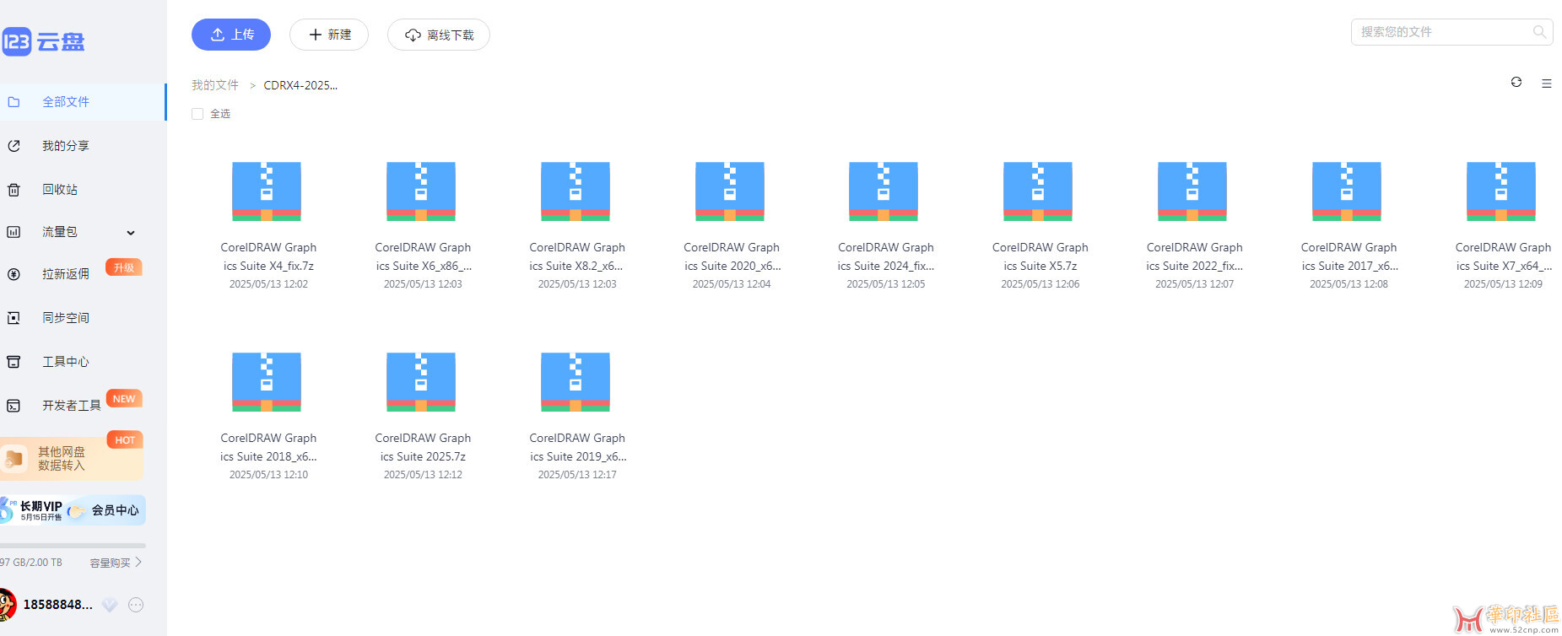
Task: Tick the 全选 select-all checkbox
Action: (197, 114)
